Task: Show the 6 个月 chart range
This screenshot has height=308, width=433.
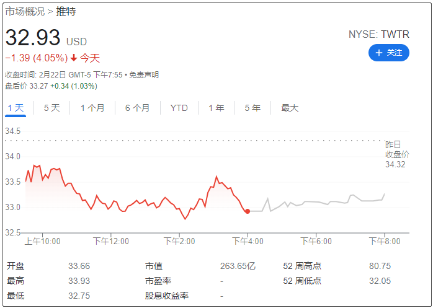Action: 137,108
